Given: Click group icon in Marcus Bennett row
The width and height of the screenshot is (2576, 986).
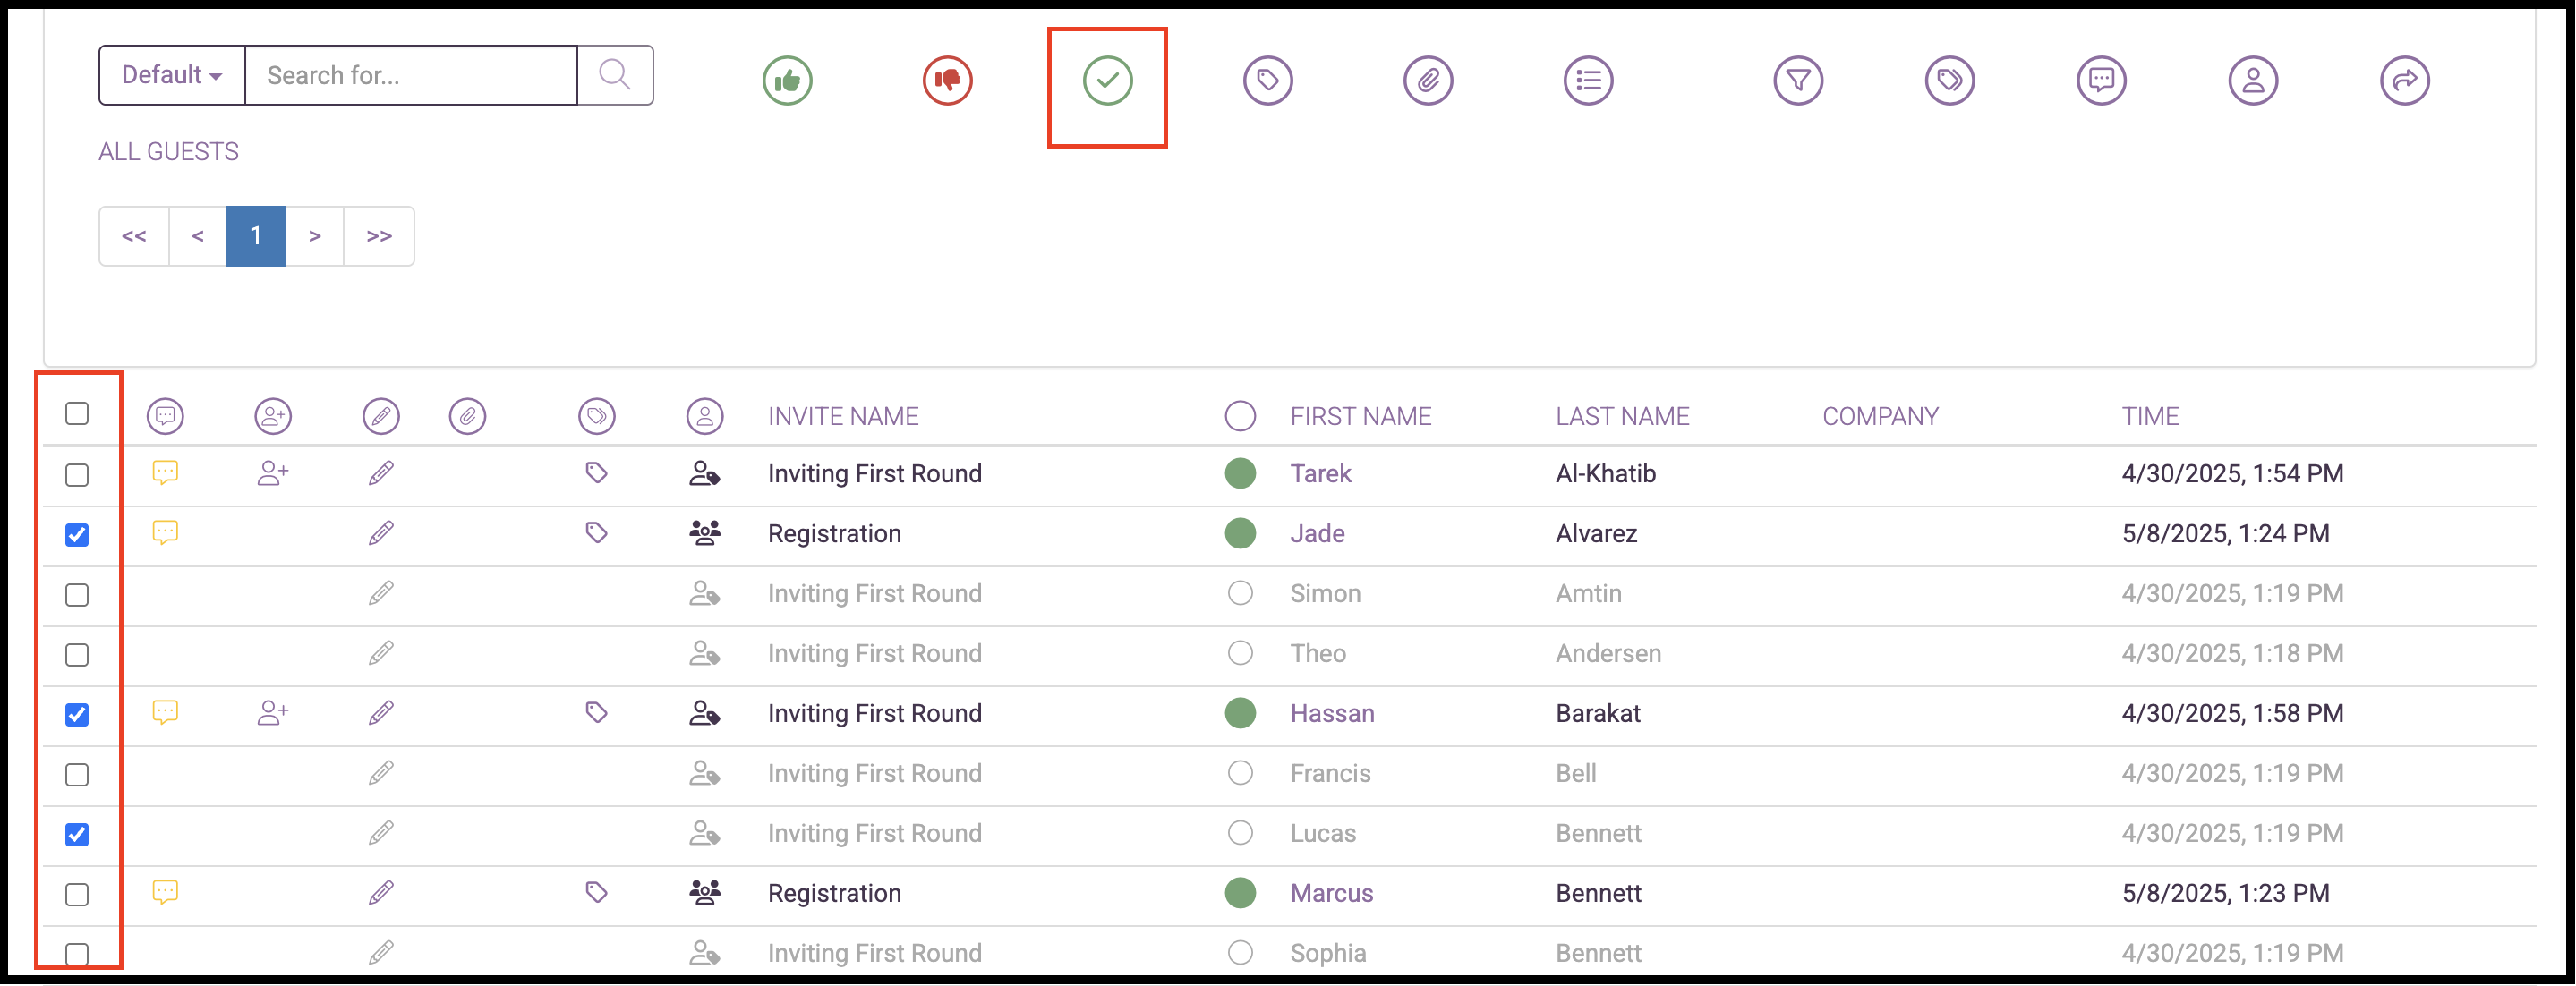Looking at the screenshot, I should pos(705,893).
